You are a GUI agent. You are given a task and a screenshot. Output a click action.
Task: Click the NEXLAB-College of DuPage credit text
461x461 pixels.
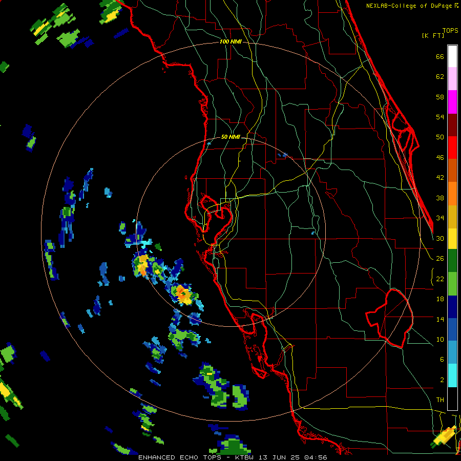(x=412, y=6)
